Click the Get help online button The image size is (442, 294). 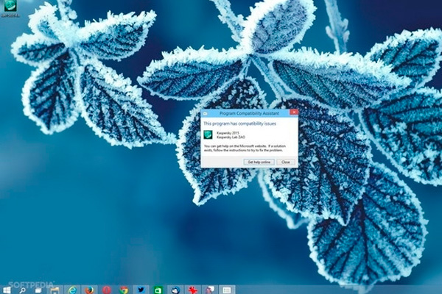coord(259,162)
